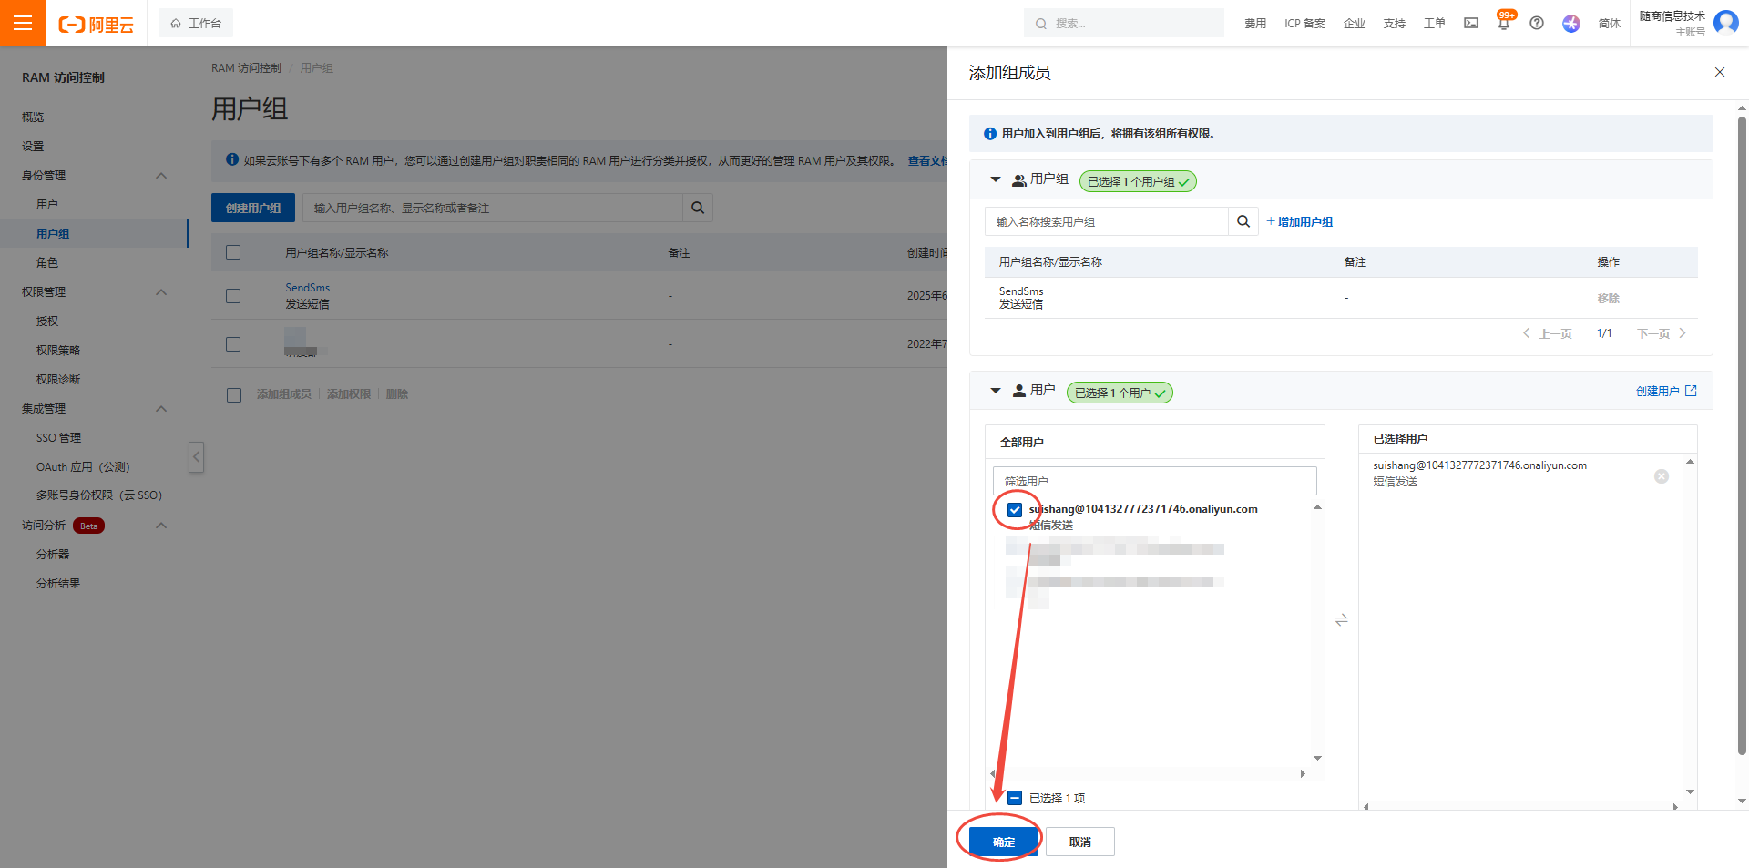Viewport: 1749px width, 868px height.
Task: Confirm with the 确定 button
Action: tap(1003, 842)
